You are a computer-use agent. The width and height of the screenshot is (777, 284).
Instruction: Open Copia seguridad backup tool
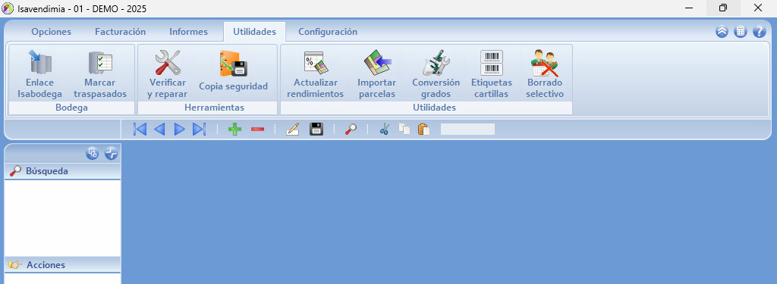(x=234, y=70)
